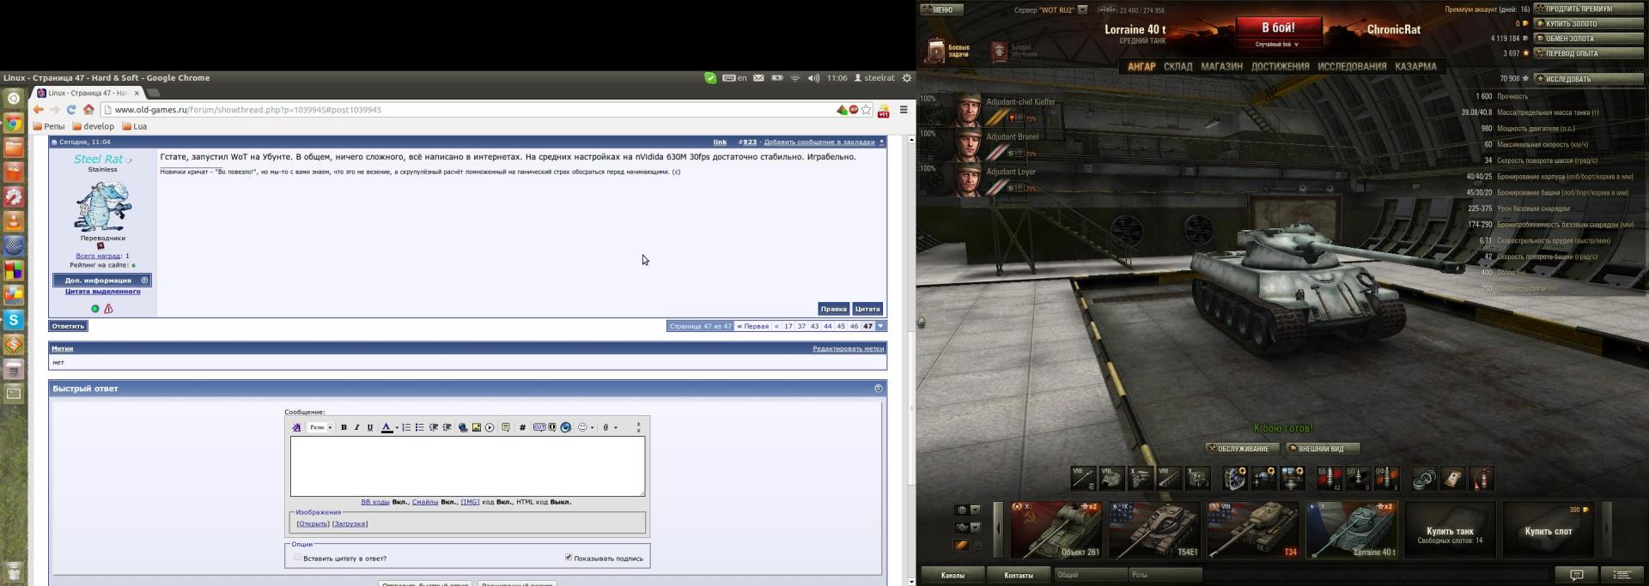The image size is (1649, 586).
Task: Toggle italic formatting in quick reply
Action: pos(356,427)
